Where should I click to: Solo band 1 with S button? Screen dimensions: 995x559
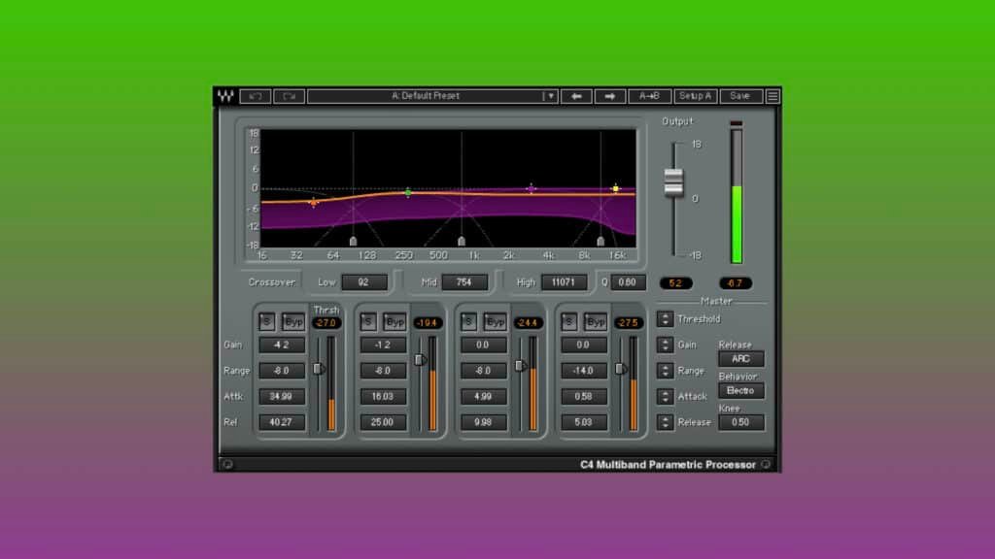(266, 321)
